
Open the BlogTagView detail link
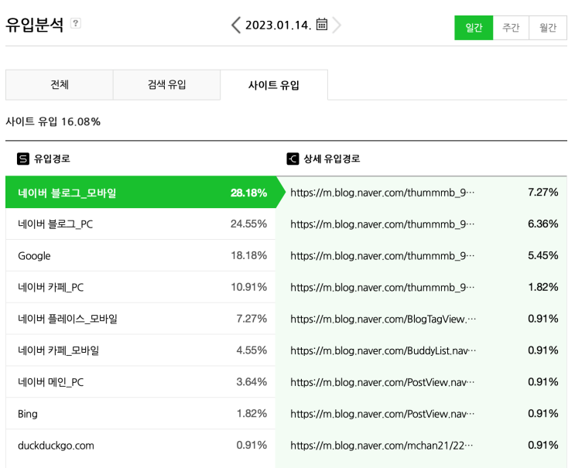(383, 319)
